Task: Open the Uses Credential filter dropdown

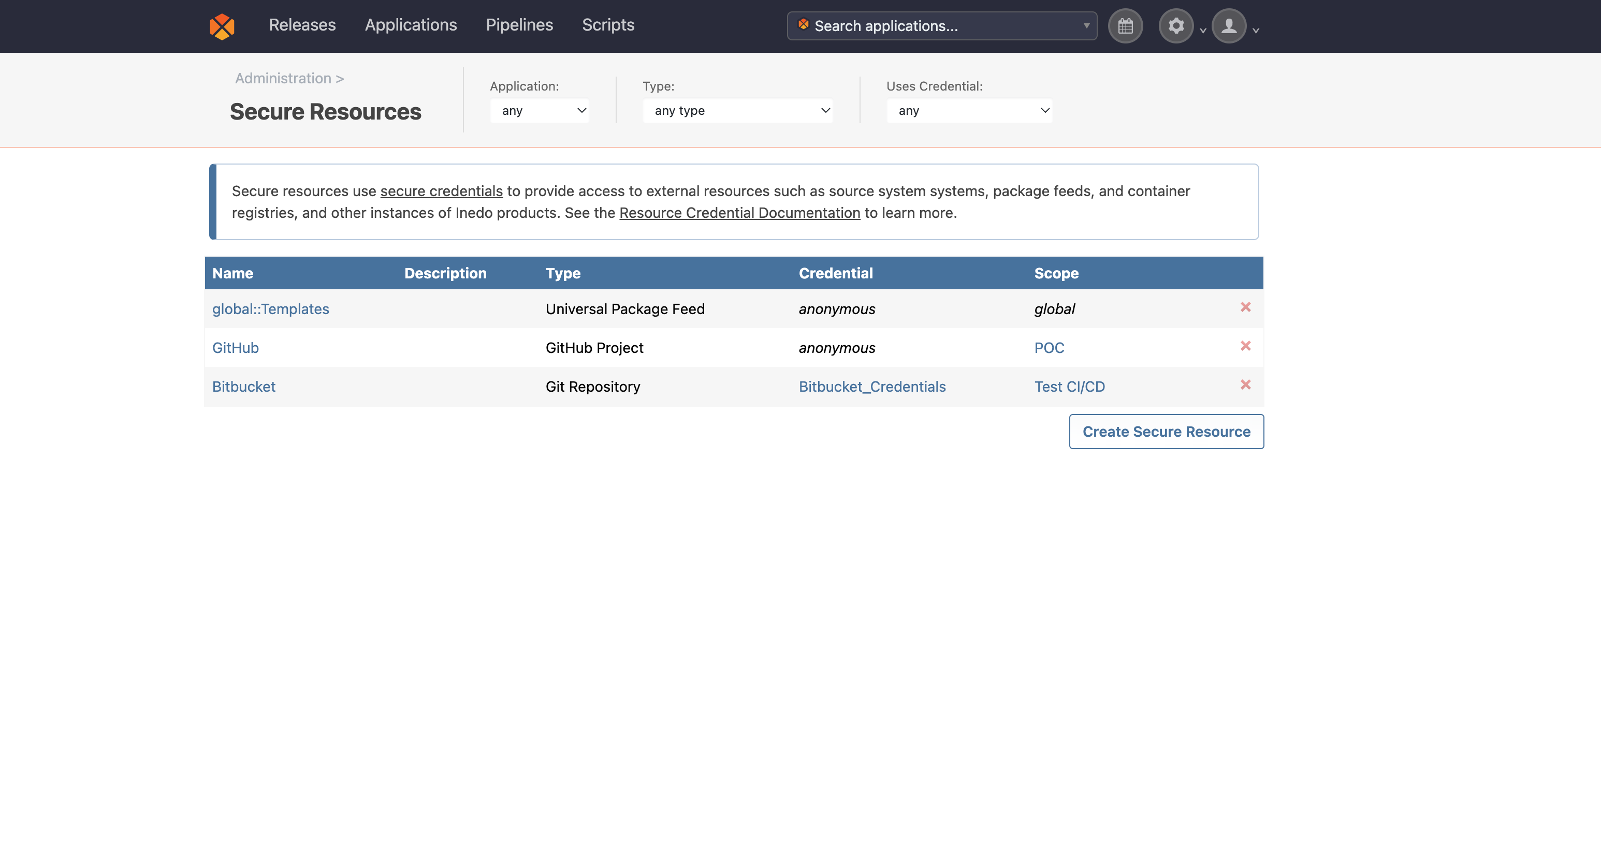Action: point(969,111)
